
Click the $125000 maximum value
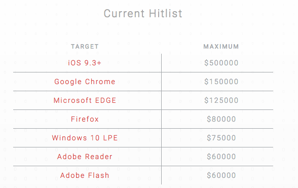[x=221, y=100]
